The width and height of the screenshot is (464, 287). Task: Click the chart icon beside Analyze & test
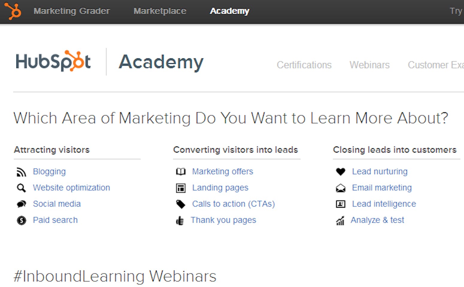pos(340,221)
